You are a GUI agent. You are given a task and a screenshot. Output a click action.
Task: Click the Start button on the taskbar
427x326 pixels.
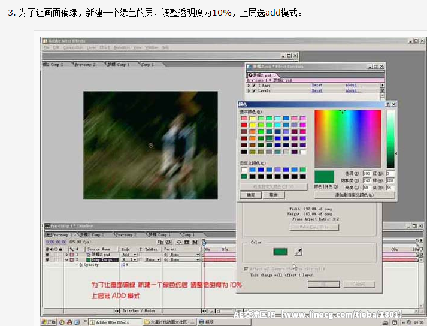point(49,322)
